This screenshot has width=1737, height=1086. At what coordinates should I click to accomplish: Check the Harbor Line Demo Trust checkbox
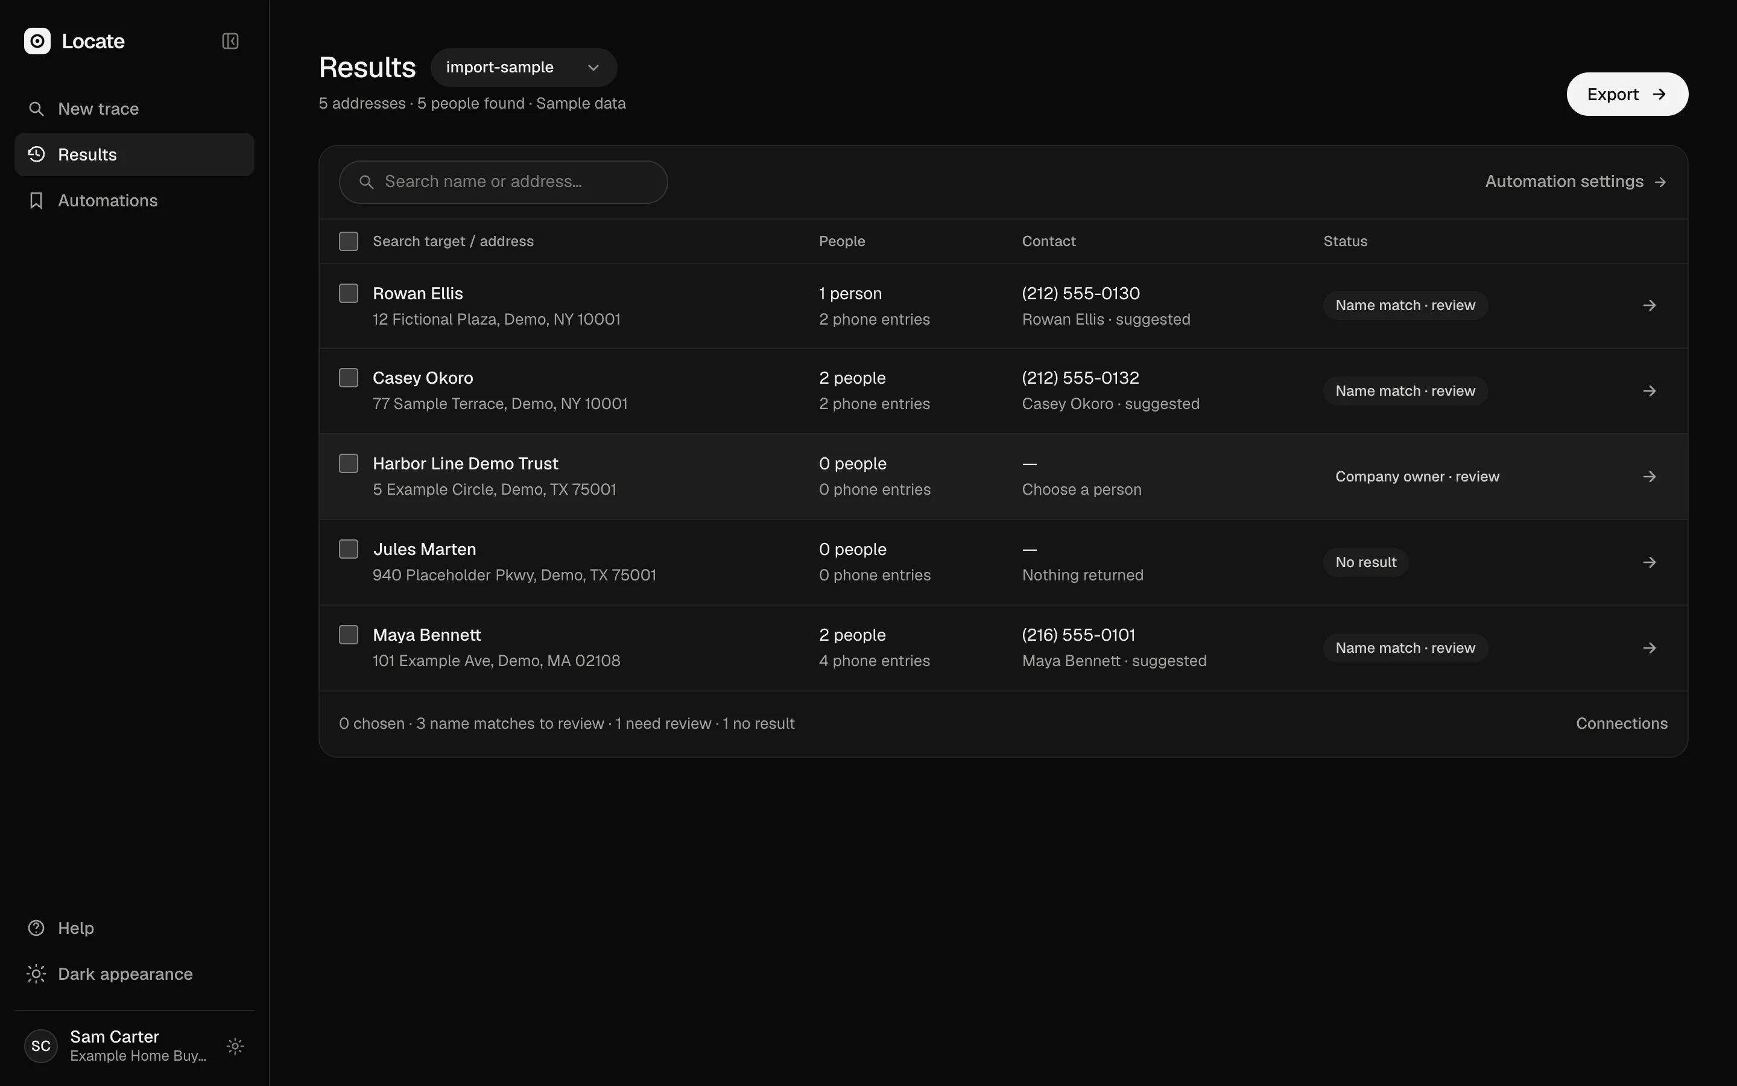click(348, 463)
